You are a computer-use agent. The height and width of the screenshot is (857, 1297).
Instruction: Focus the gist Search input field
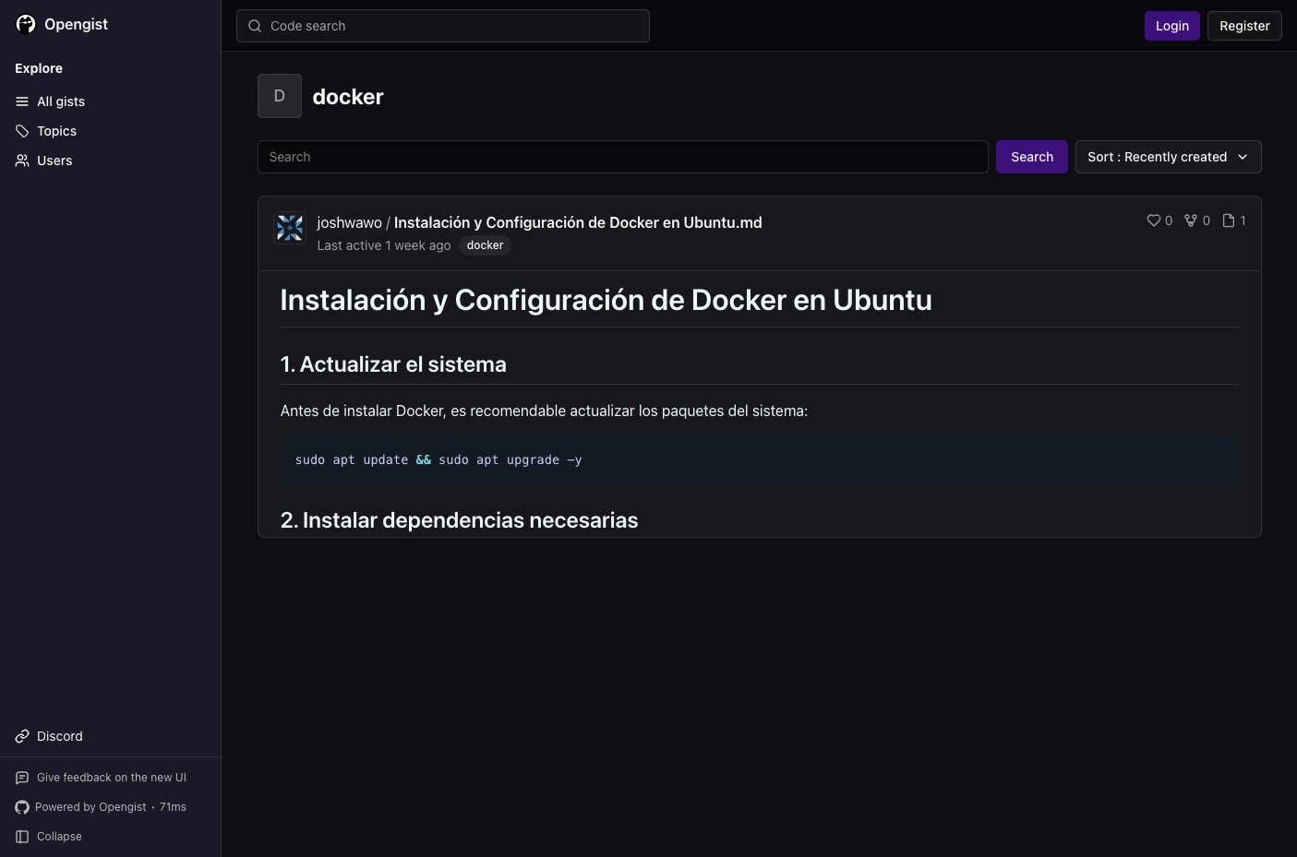click(x=623, y=157)
